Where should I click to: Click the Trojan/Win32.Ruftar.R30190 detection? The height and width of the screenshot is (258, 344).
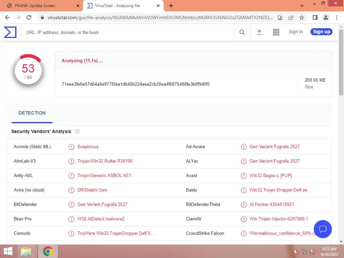(105, 161)
